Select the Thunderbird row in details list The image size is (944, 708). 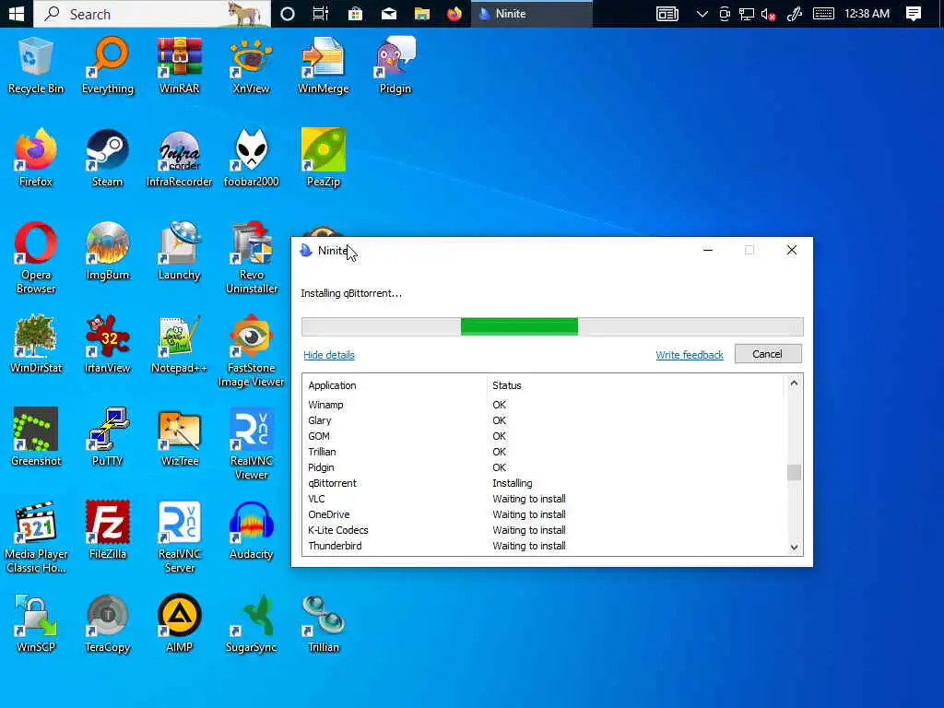(x=544, y=546)
